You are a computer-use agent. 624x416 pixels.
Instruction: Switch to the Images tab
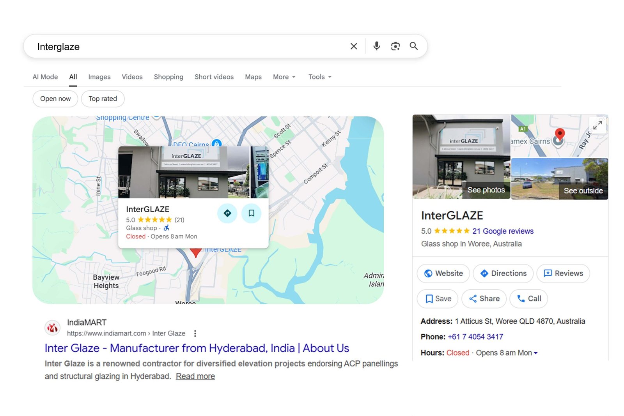click(99, 77)
